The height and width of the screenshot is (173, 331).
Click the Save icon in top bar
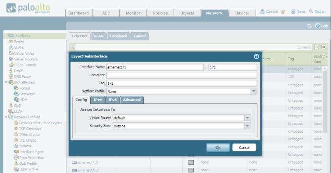293,12
